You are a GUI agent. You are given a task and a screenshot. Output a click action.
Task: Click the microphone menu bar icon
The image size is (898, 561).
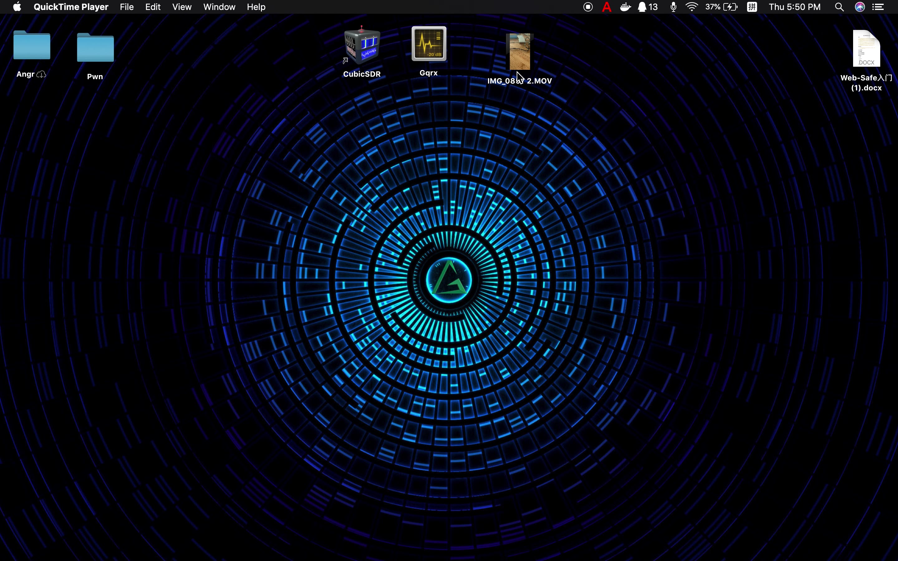[673, 7]
